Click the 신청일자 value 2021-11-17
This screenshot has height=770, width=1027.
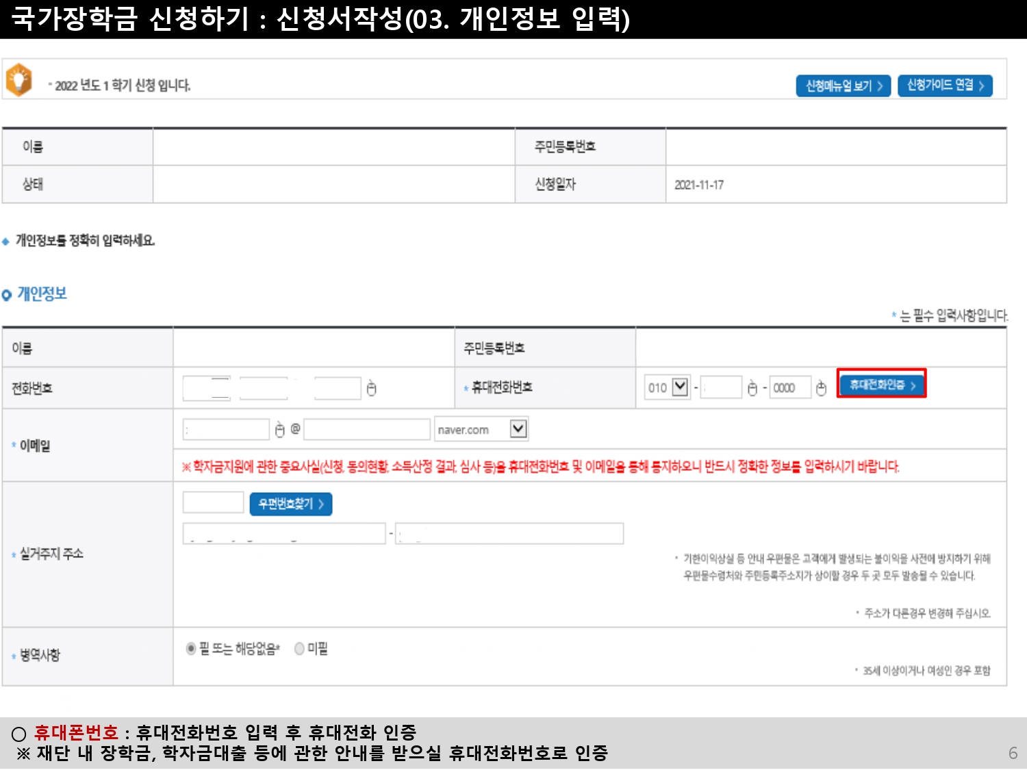tap(699, 185)
